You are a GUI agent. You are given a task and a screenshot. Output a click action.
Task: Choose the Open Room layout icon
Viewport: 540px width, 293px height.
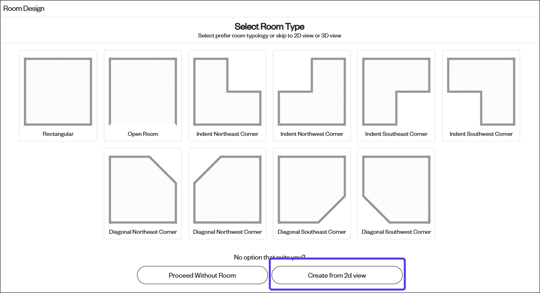143,91
